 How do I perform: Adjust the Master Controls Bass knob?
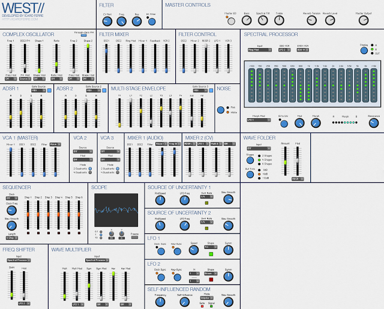point(247,20)
